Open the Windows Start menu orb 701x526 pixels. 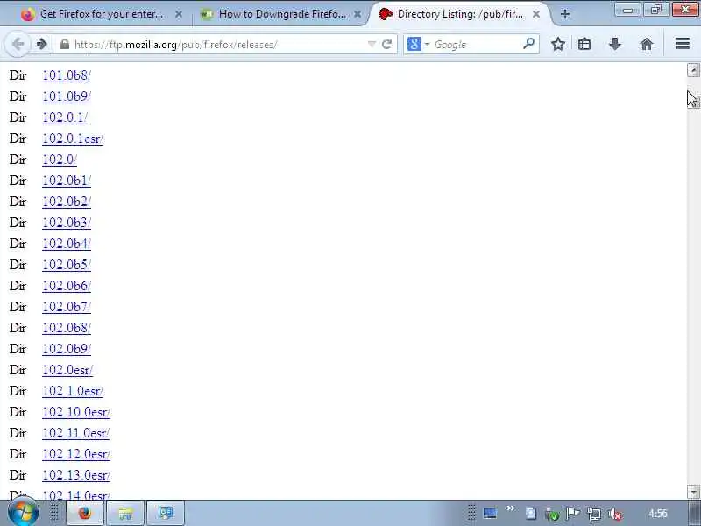coord(24,513)
